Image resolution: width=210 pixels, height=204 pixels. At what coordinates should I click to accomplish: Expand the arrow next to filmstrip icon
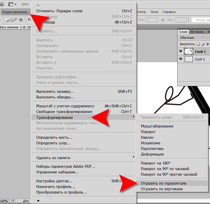tap(15, 4)
